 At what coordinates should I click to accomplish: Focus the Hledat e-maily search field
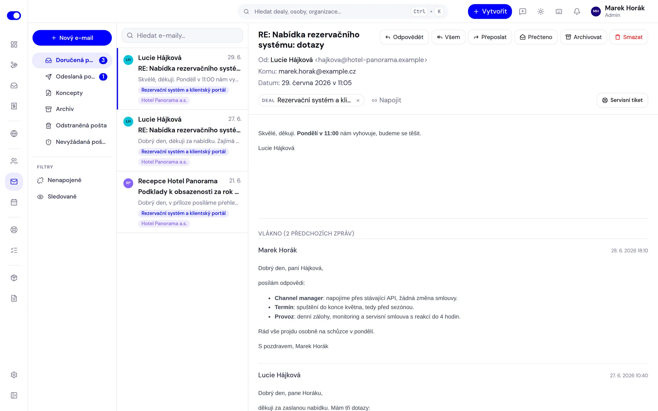pyautogui.click(x=182, y=36)
